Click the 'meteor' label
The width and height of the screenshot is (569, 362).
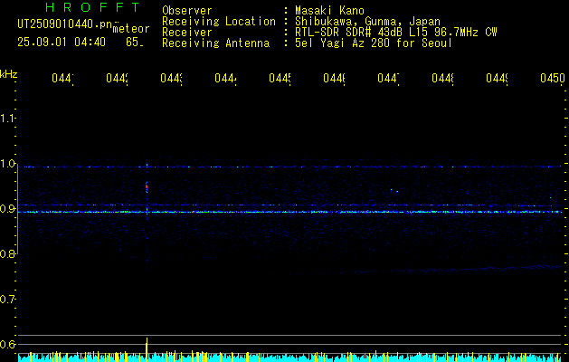tap(131, 29)
